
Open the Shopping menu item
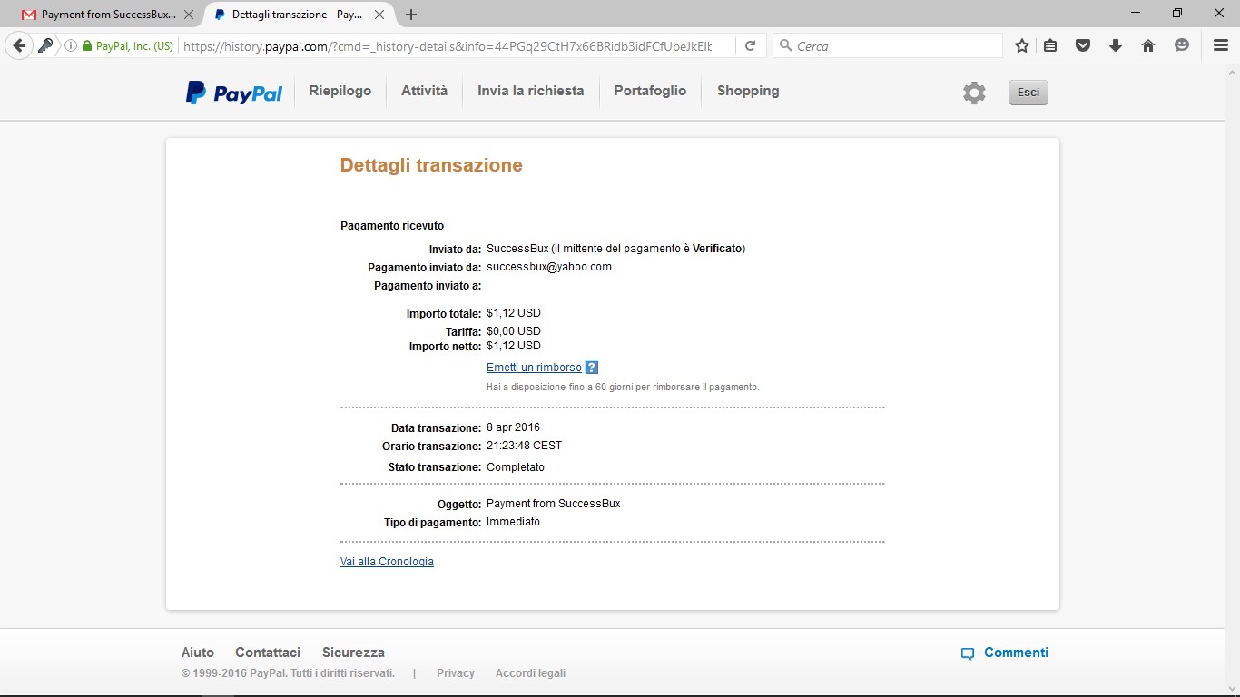[748, 91]
